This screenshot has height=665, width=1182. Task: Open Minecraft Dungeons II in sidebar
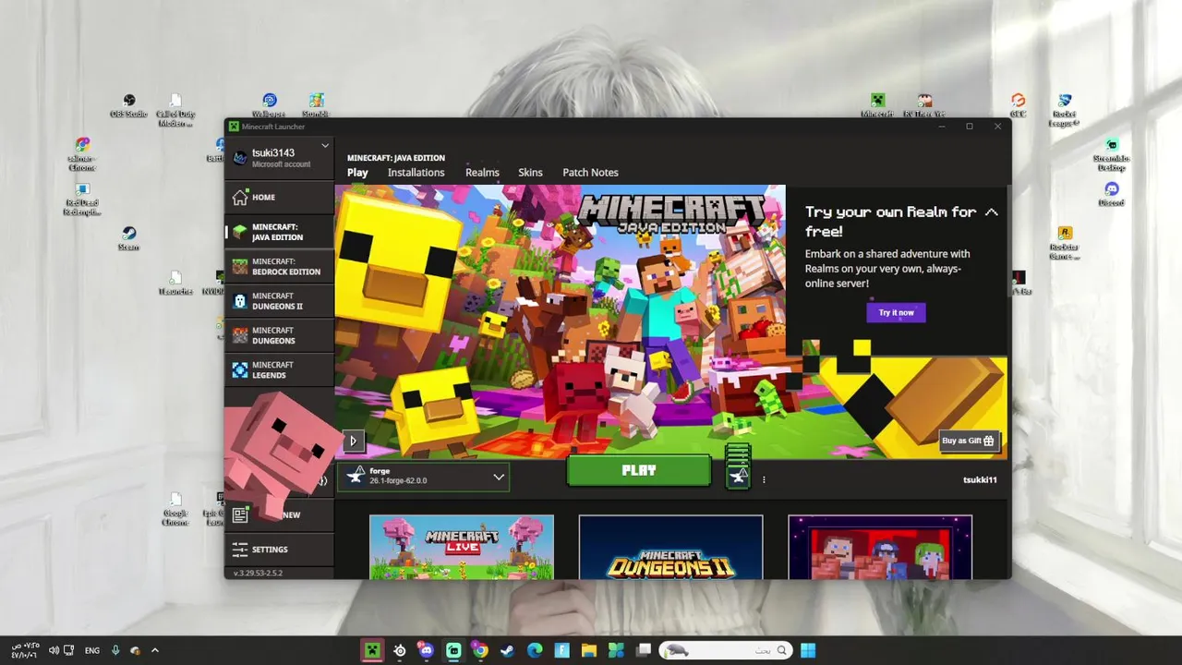pos(279,301)
